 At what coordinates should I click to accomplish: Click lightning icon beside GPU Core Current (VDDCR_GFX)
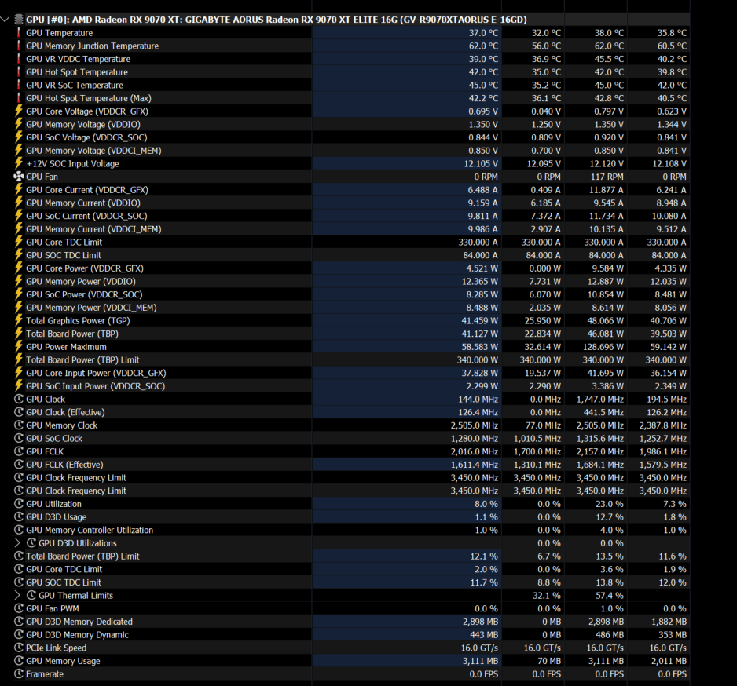(19, 190)
